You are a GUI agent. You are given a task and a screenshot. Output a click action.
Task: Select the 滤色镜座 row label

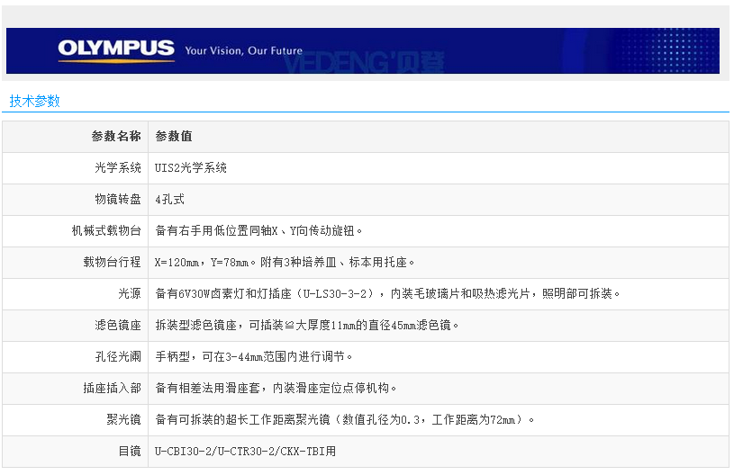[118, 326]
